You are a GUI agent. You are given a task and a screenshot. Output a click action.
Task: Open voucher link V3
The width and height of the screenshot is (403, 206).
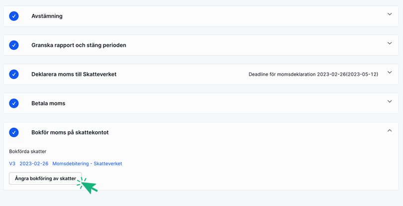click(x=12, y=164)
